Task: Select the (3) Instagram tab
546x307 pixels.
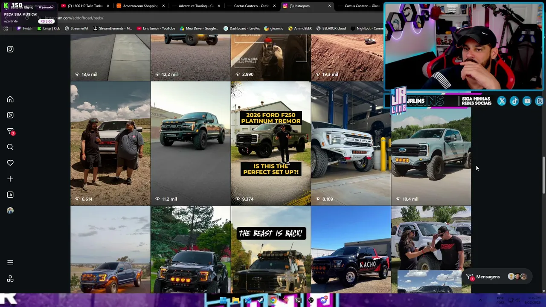Action: 307,6
